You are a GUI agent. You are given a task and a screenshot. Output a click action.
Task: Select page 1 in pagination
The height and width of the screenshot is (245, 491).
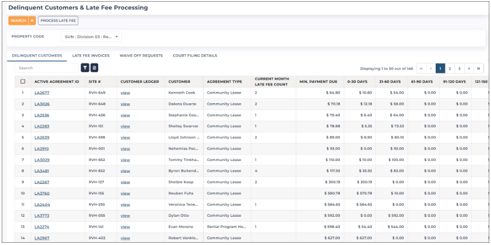(440, 68)
